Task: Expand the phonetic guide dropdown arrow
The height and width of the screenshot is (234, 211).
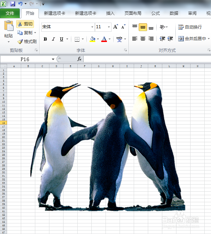Action: (x=125, y=39)
